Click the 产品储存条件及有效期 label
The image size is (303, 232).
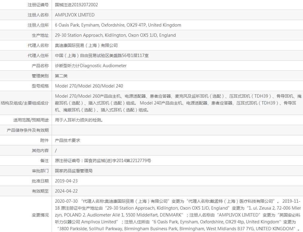(28, 130)
